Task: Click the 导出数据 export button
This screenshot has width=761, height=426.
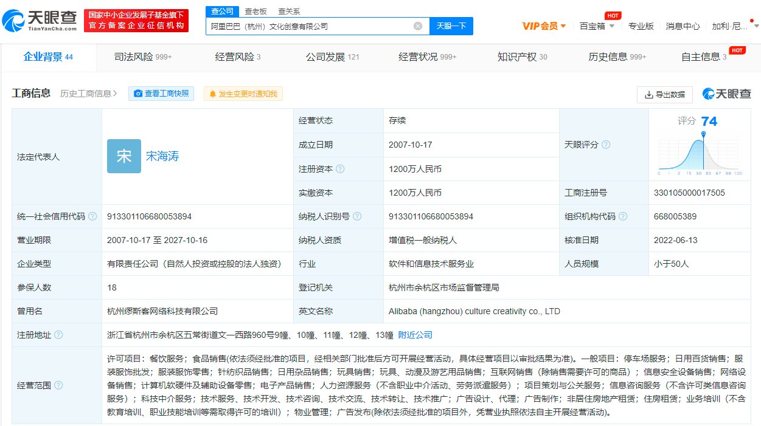Action: pos(665,94)
